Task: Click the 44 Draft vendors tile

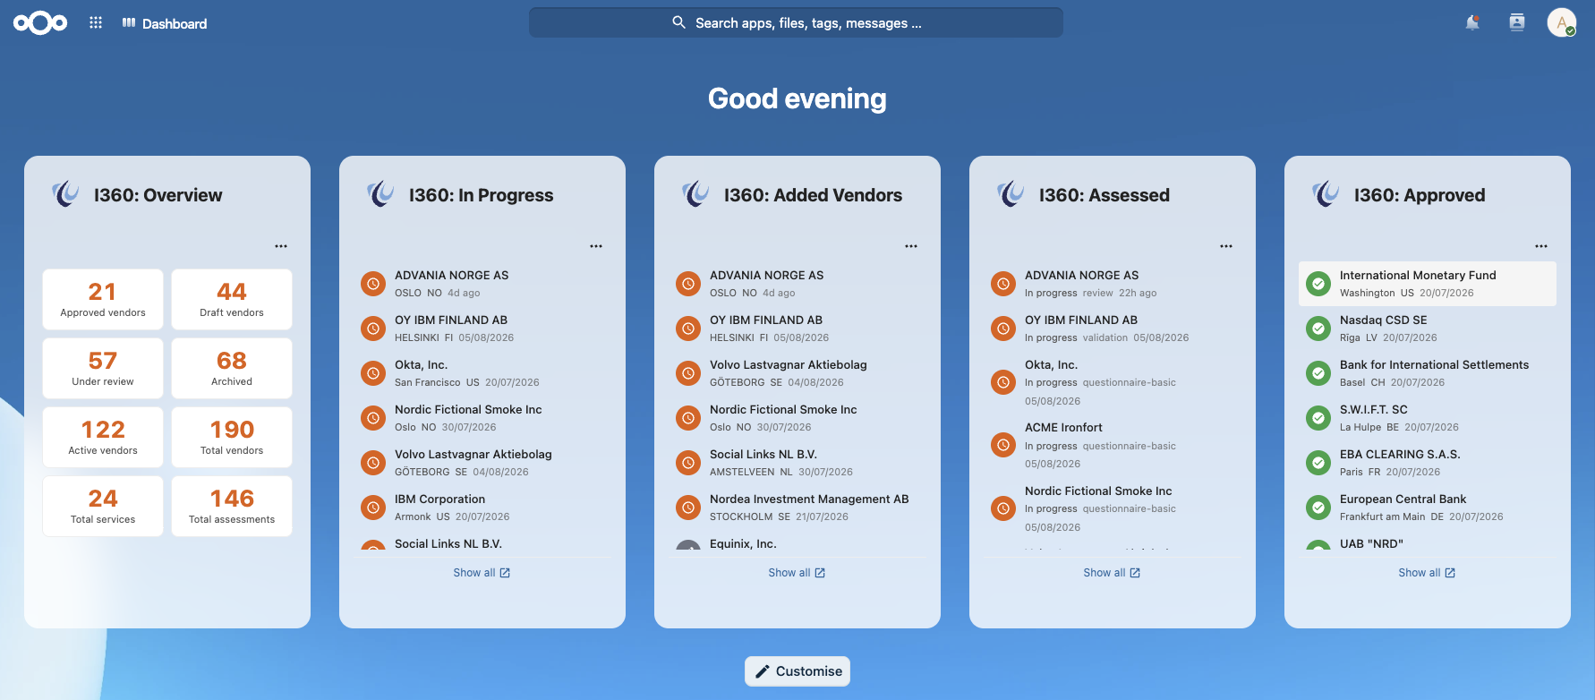Action: (232, 300)
